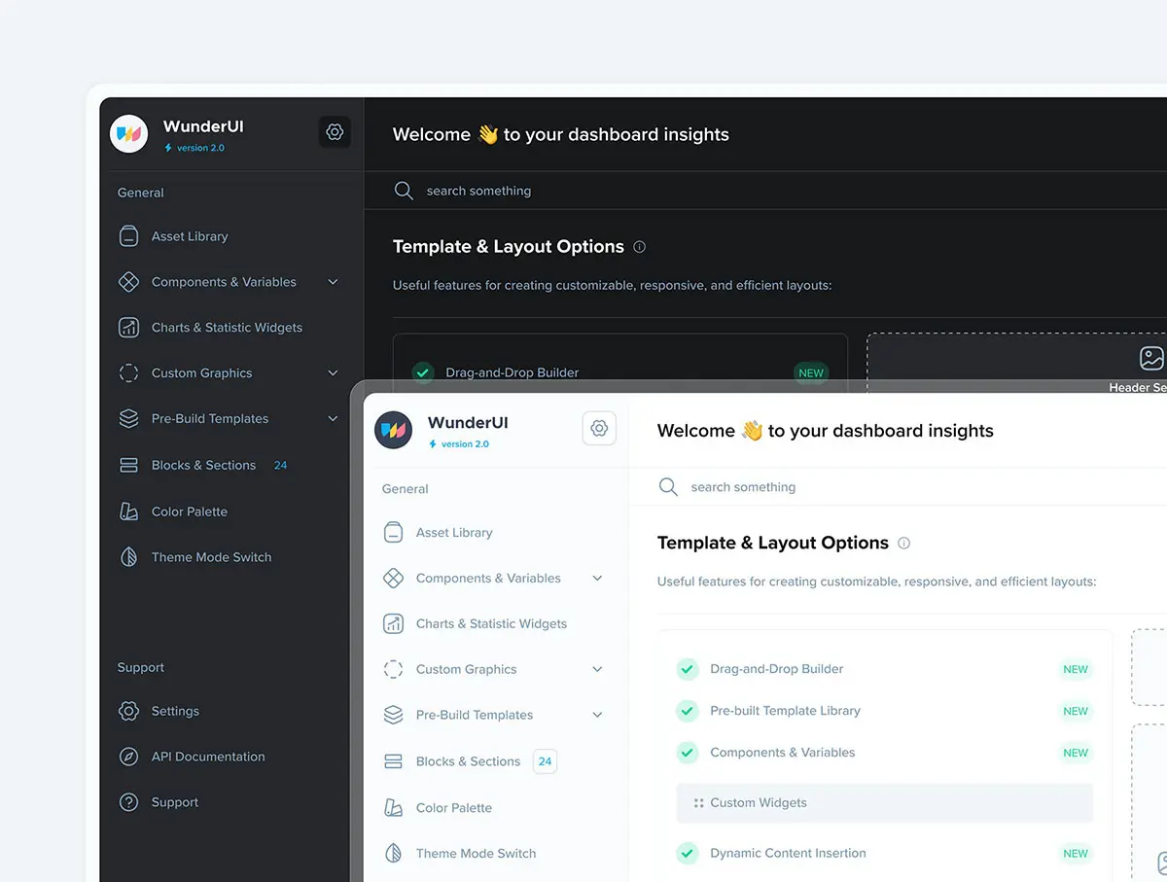Screen dimensions: 1167x882
Task: Expand Pre-Build Templates chevron in the dark sidebar
Action: click(333, 419)
